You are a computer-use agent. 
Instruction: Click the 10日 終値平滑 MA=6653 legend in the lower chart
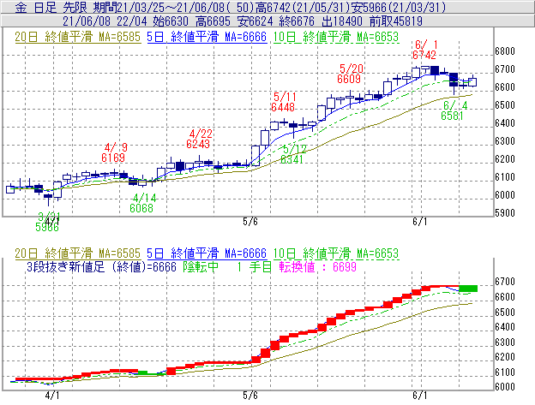[x=336, y=253]
